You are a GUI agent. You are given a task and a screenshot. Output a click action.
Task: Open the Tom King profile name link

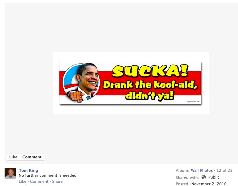pyautogui.click(x=28, y=170)
